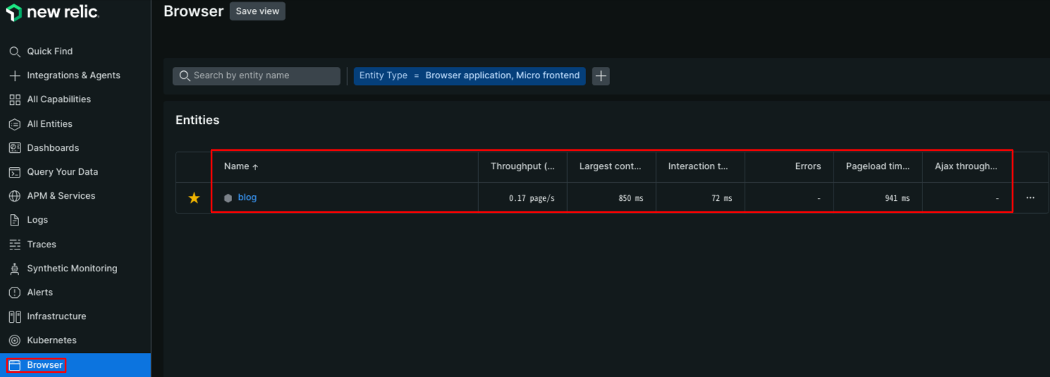Image resolution: width=1050 pixels, height=377 pixels.
Task: Sort by Ajax throughput column header
Action: (966, 167)
